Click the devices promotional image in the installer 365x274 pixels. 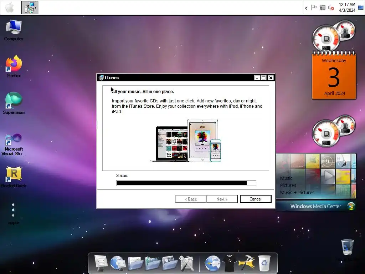click(x=186, y=141)
